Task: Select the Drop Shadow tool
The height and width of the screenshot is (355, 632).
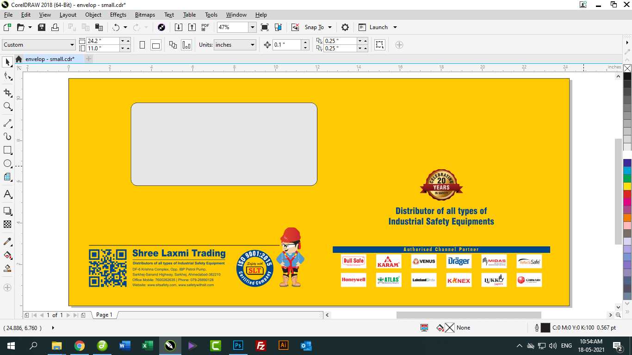Action: 7,211
